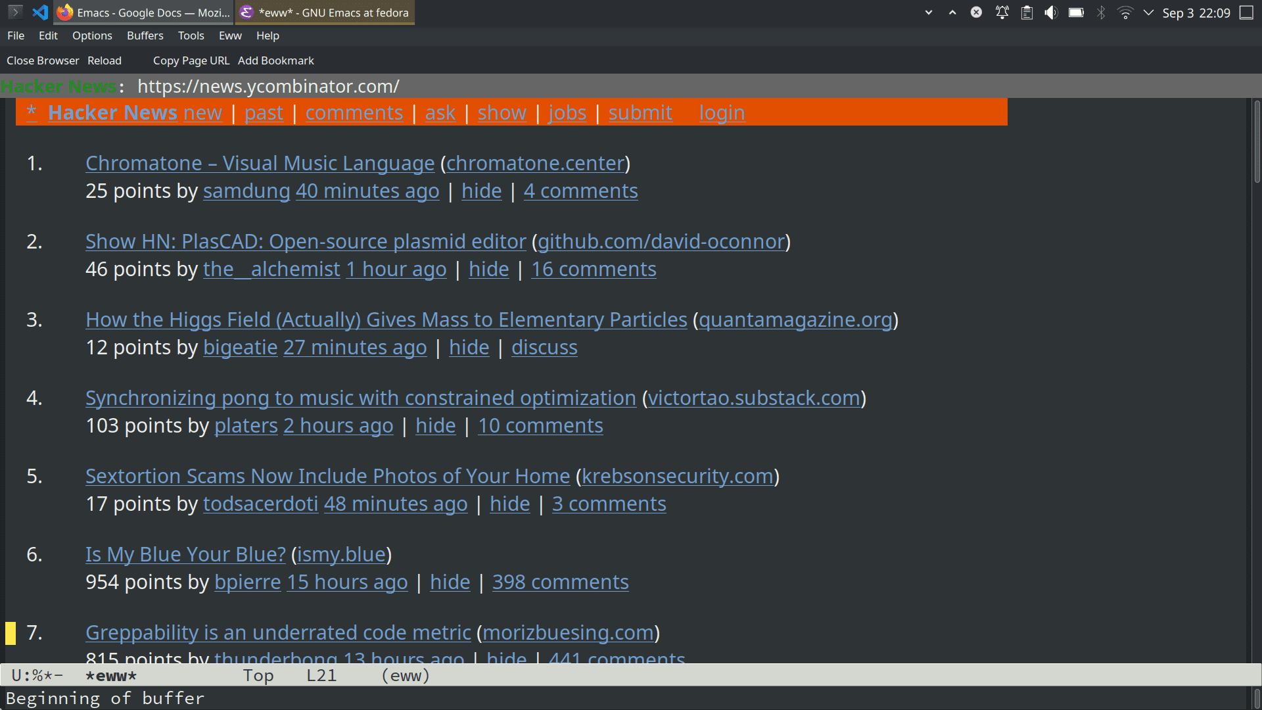Open the Tools menu in menu bar

coord(189,35)
